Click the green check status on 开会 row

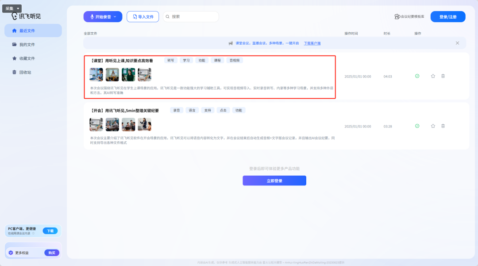coord(417,126)
